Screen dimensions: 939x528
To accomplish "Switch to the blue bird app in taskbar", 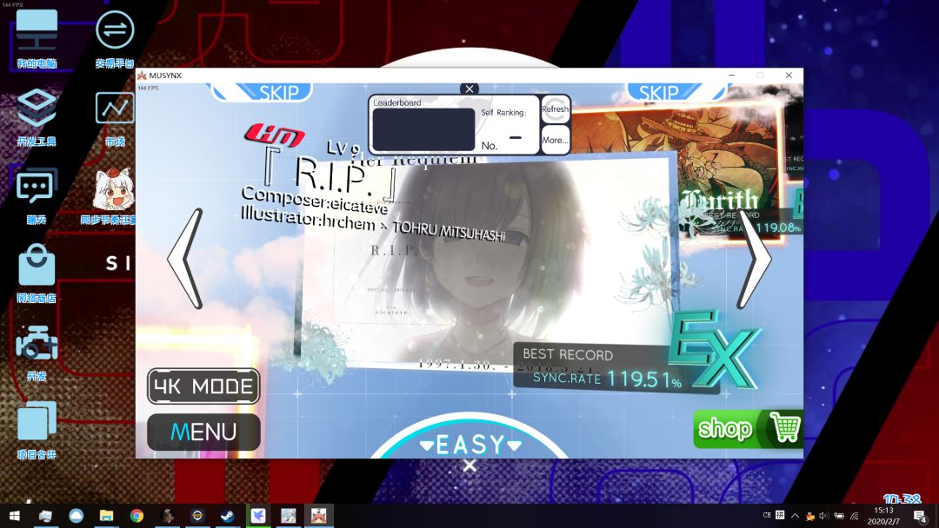I will pos(258,516).
